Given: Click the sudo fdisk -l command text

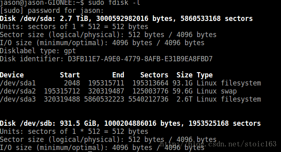Looking at the screenshot, I should (x=114, y=2).
